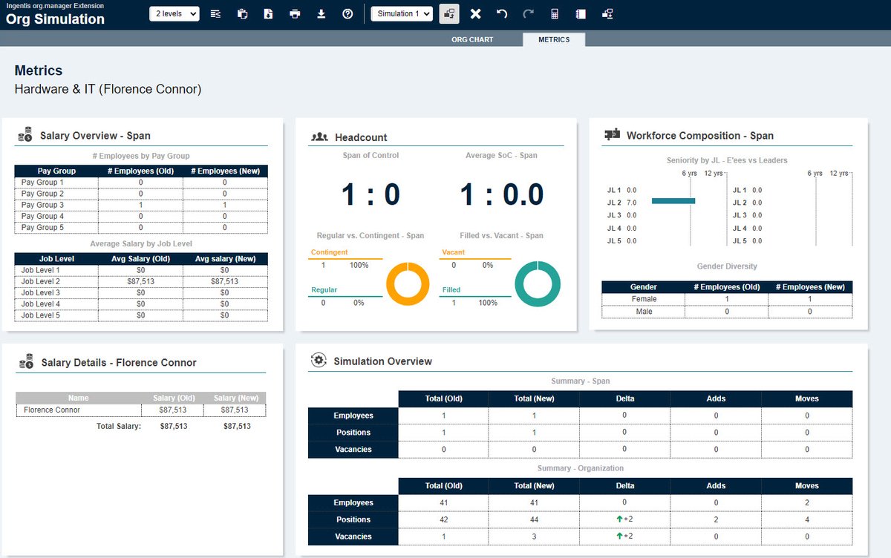Click the Vacant label
Viewport: 891px width, 558px height.
(x=453, y=252)
